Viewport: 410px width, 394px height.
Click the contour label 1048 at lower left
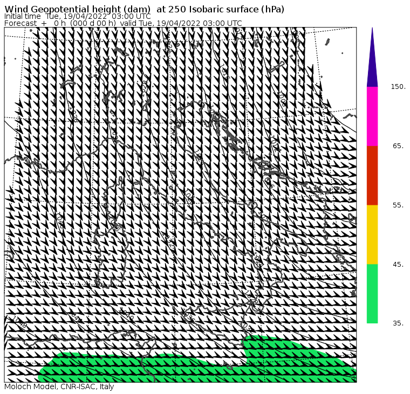[x=19, y=322]
